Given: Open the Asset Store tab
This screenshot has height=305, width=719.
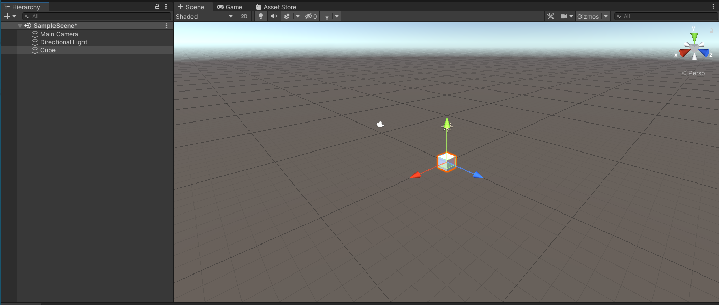Looking at the screenshot, I should tap(275, 7).
